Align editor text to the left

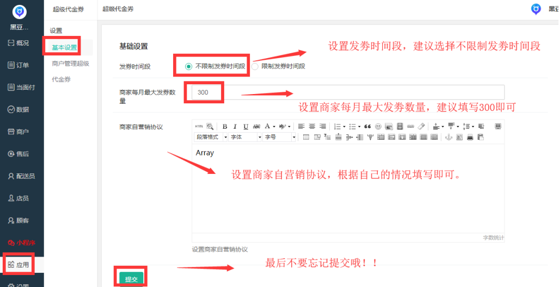[x=301, y=126]
